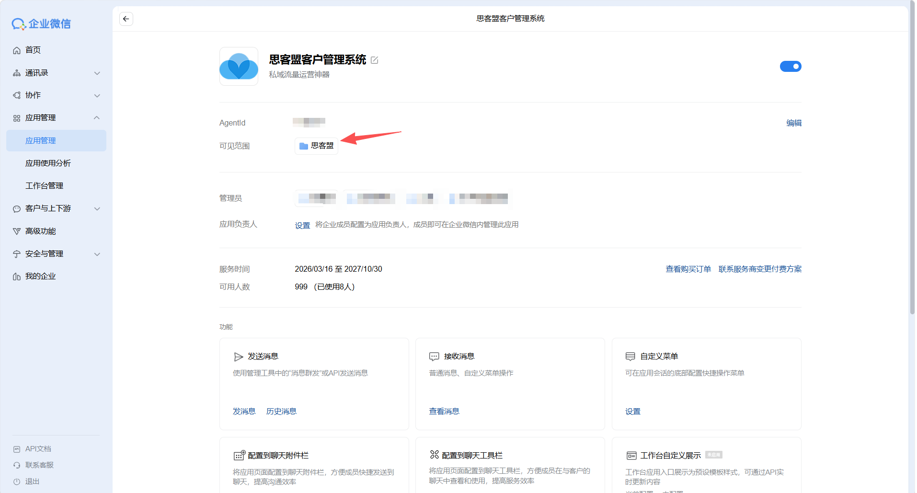The height and width of the screenshot is (493, 917).
Task: Click the 客户与上下游 icon
Action: 17,208
